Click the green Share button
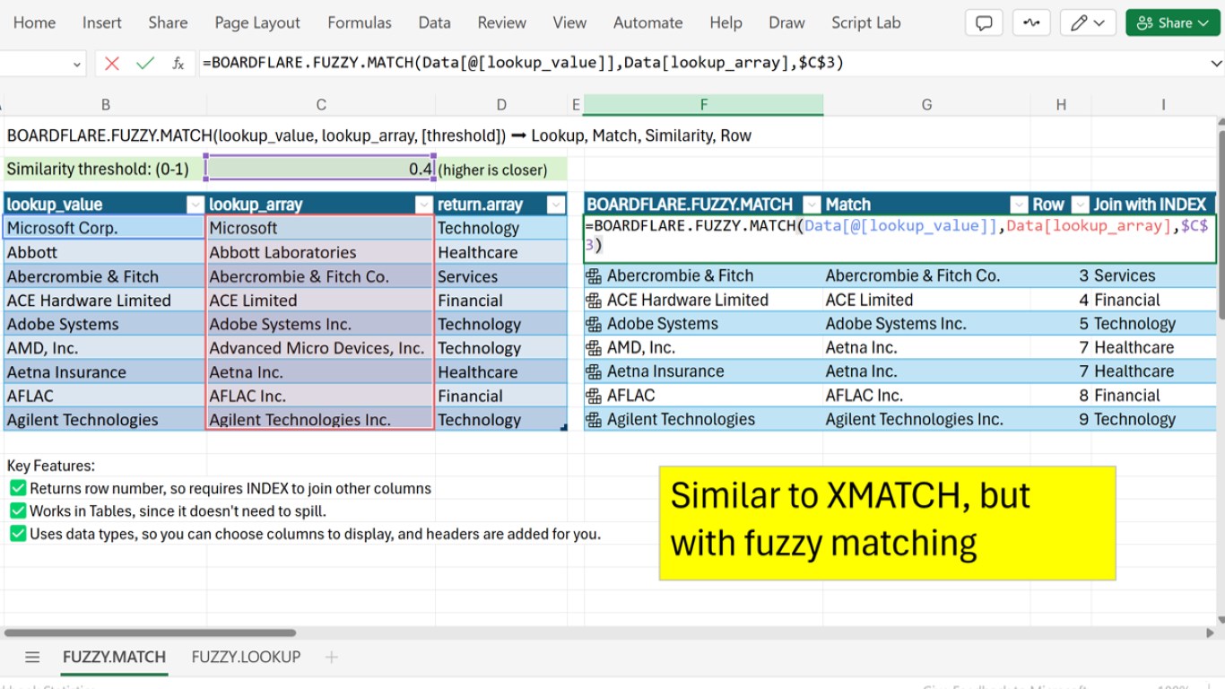The image size is (1225, 689). [x=1173, y=23]
